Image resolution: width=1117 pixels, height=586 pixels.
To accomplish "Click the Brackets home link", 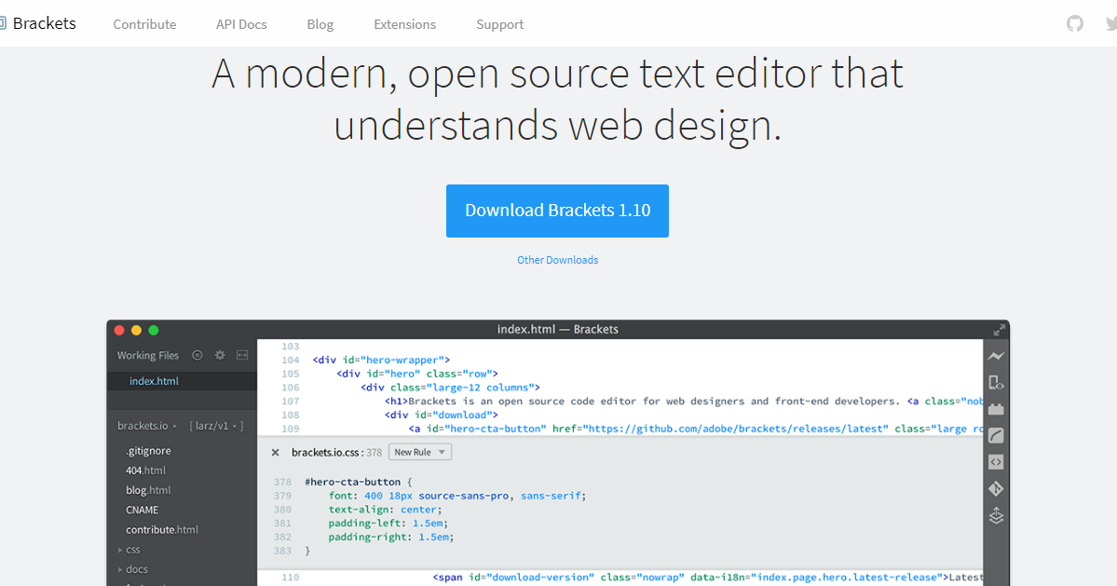I will [44, 23].
